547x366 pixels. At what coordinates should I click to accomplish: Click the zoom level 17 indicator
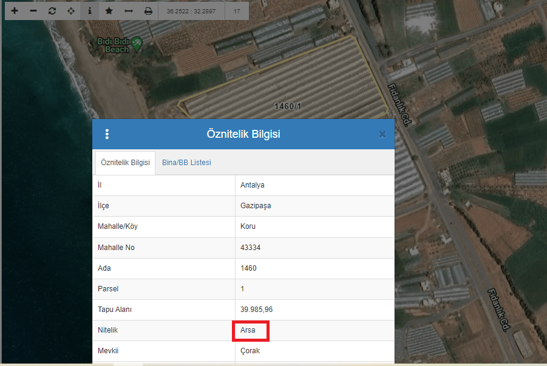(236, 11)
